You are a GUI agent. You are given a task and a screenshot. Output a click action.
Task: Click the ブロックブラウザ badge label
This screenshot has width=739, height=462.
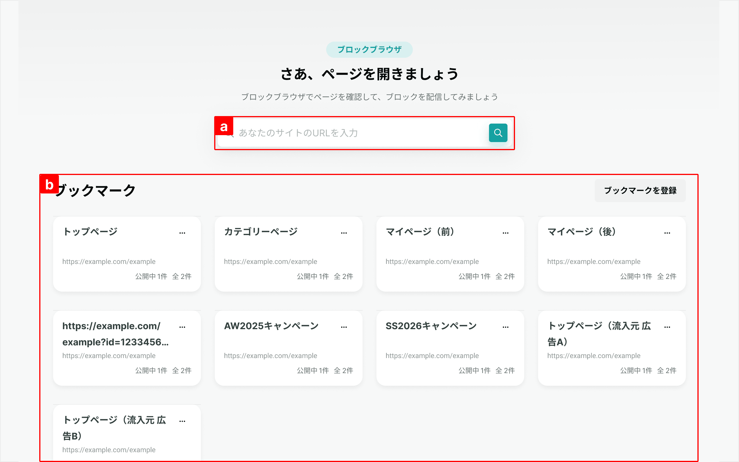(x=369, y=49)
